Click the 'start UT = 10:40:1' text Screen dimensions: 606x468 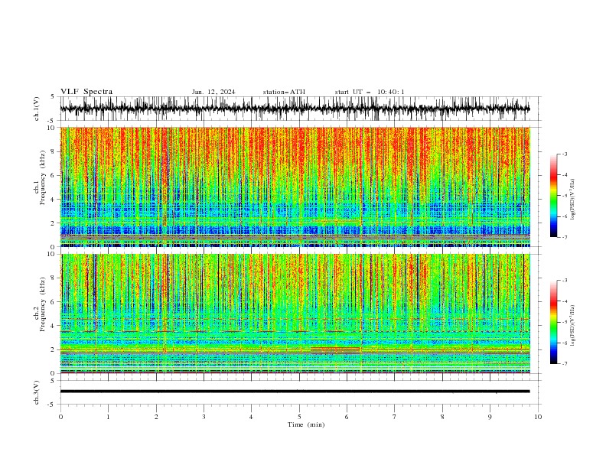370,92
